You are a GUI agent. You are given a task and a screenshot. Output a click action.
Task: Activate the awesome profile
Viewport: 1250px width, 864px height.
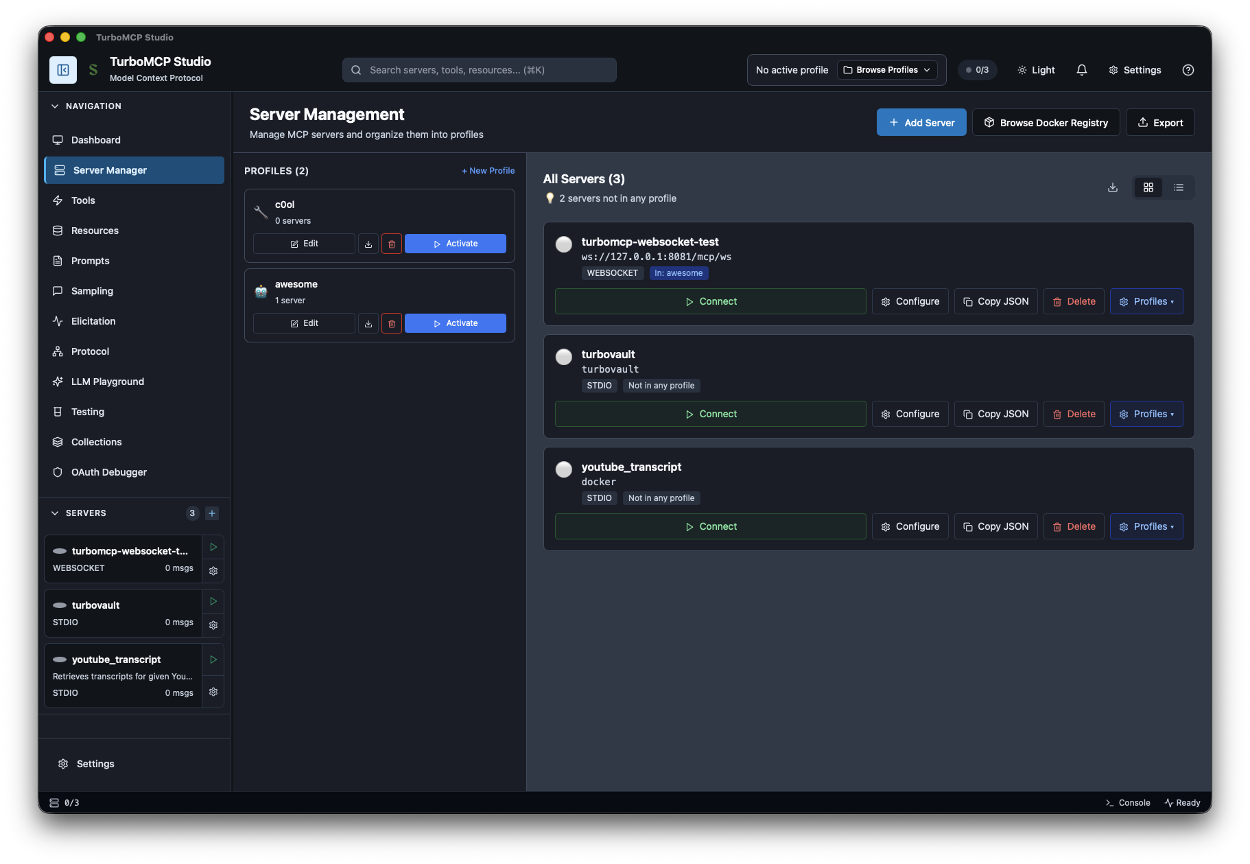(x=456, y=323)
